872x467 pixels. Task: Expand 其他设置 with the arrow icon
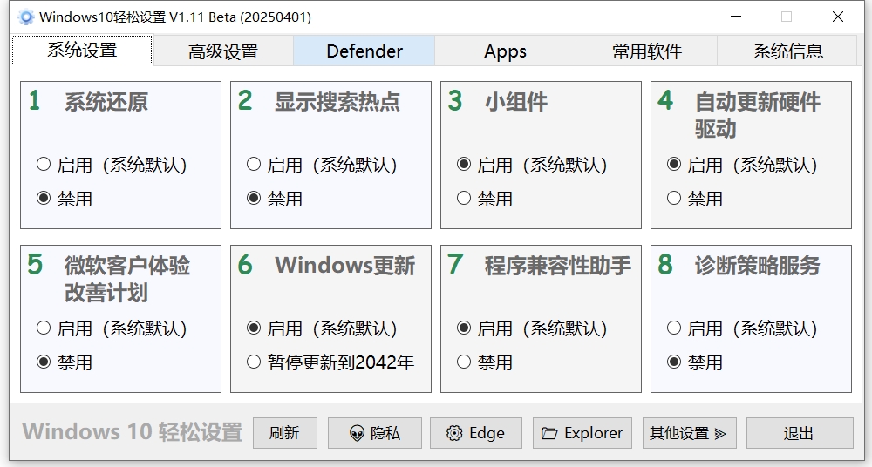point(720,434)
